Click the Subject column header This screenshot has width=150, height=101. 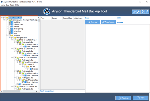pyautogui.click(x=57, y=18)
